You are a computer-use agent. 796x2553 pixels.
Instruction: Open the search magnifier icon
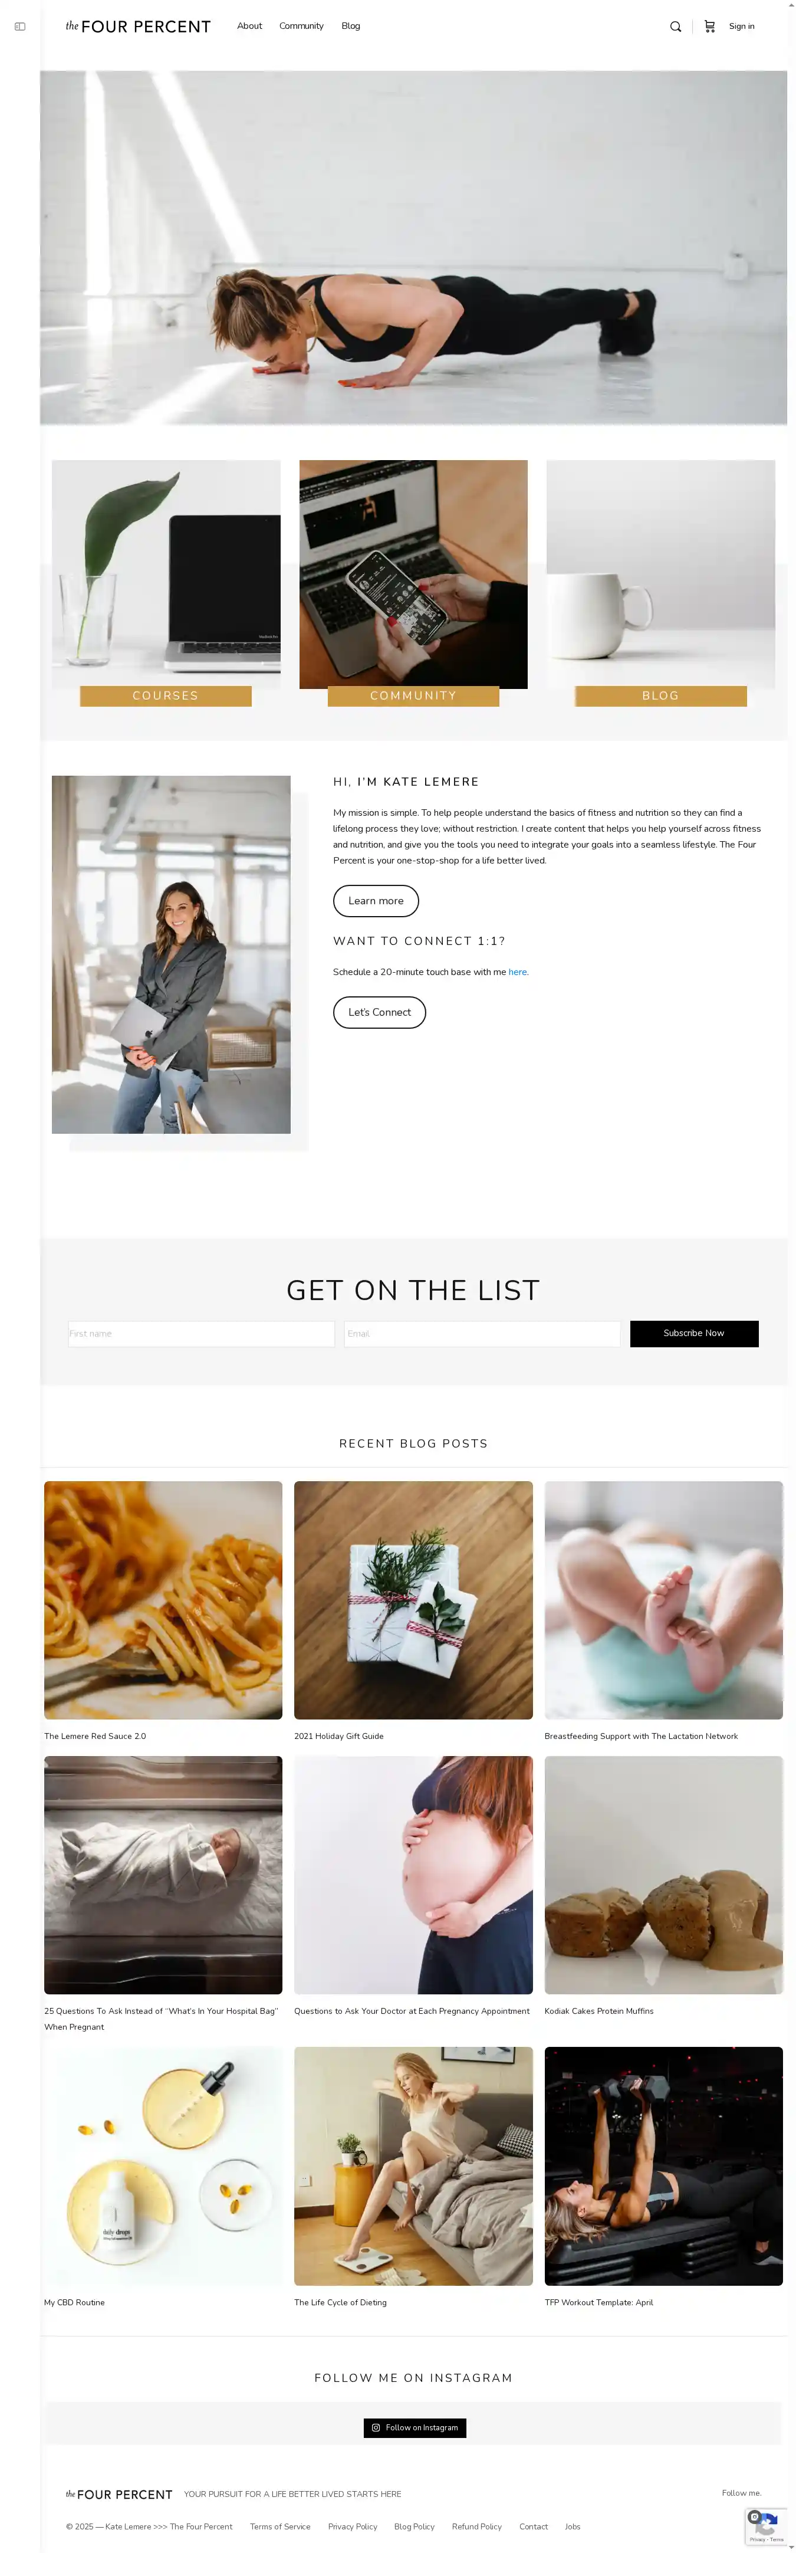675,27
